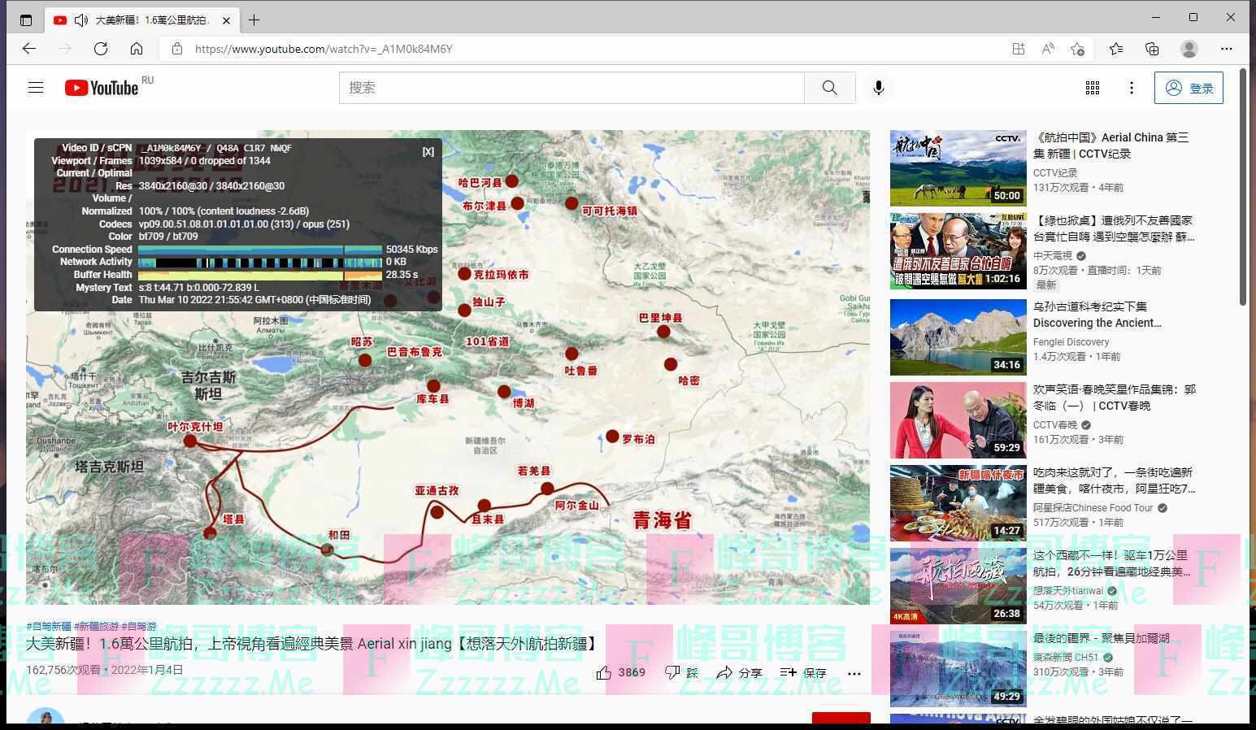Viewport: 1256px width, 730px height.
Task: Open more actions menu below video
Action: point(854,672)
